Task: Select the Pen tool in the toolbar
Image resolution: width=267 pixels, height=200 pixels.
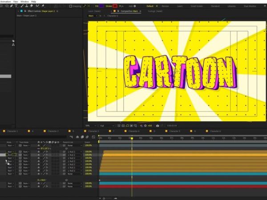Action: click(12, 6)
